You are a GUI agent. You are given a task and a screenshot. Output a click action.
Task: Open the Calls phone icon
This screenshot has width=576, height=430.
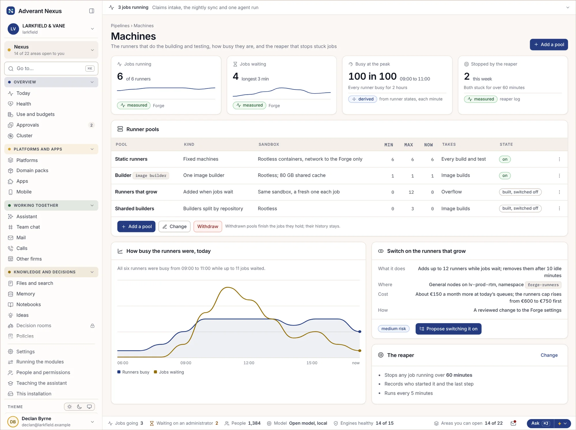(x=11, y=248)
